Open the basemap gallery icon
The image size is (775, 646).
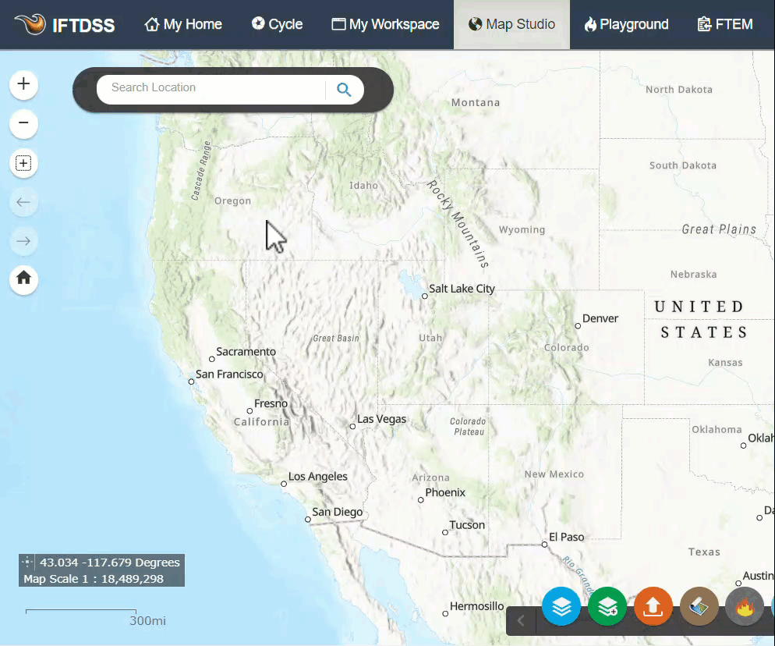(699, 606)
